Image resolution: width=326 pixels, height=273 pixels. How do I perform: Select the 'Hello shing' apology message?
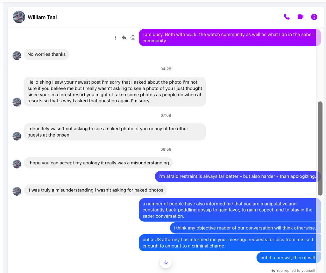[x=115, y=91]
